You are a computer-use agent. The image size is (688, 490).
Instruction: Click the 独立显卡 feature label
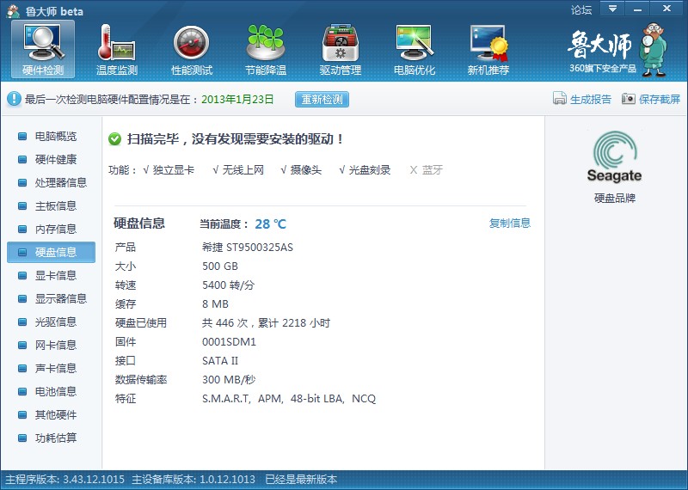pos(174,169)
